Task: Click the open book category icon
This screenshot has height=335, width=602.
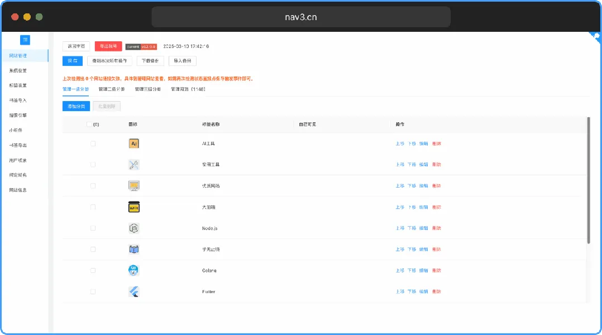Action: [133, 250]
